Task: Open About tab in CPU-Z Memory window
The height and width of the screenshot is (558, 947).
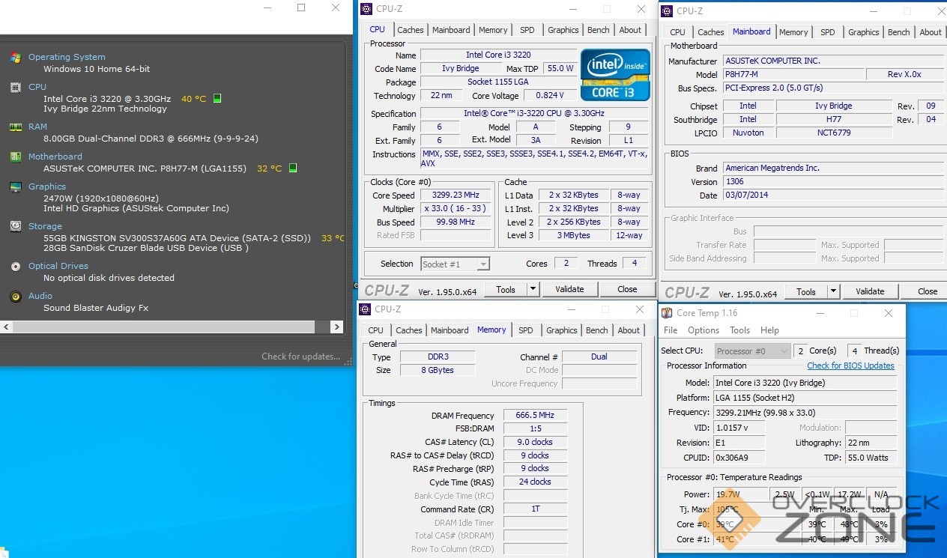Action: click(629, 330)
